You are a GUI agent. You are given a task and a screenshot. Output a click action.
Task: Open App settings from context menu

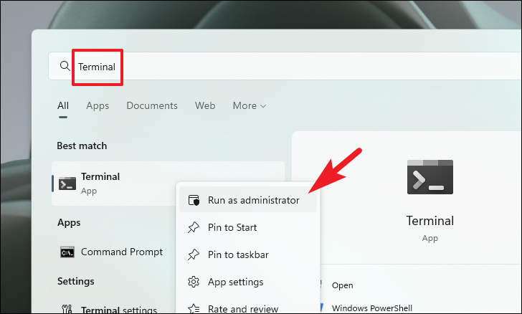[x=247, y=282]
